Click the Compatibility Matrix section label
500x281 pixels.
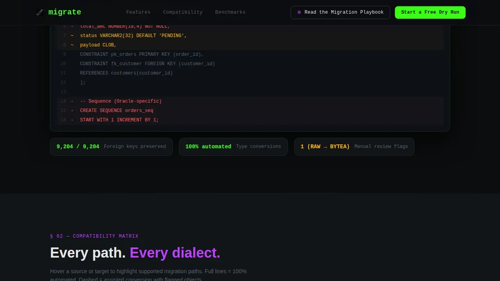pyautogui.click(x=94, y=236)
